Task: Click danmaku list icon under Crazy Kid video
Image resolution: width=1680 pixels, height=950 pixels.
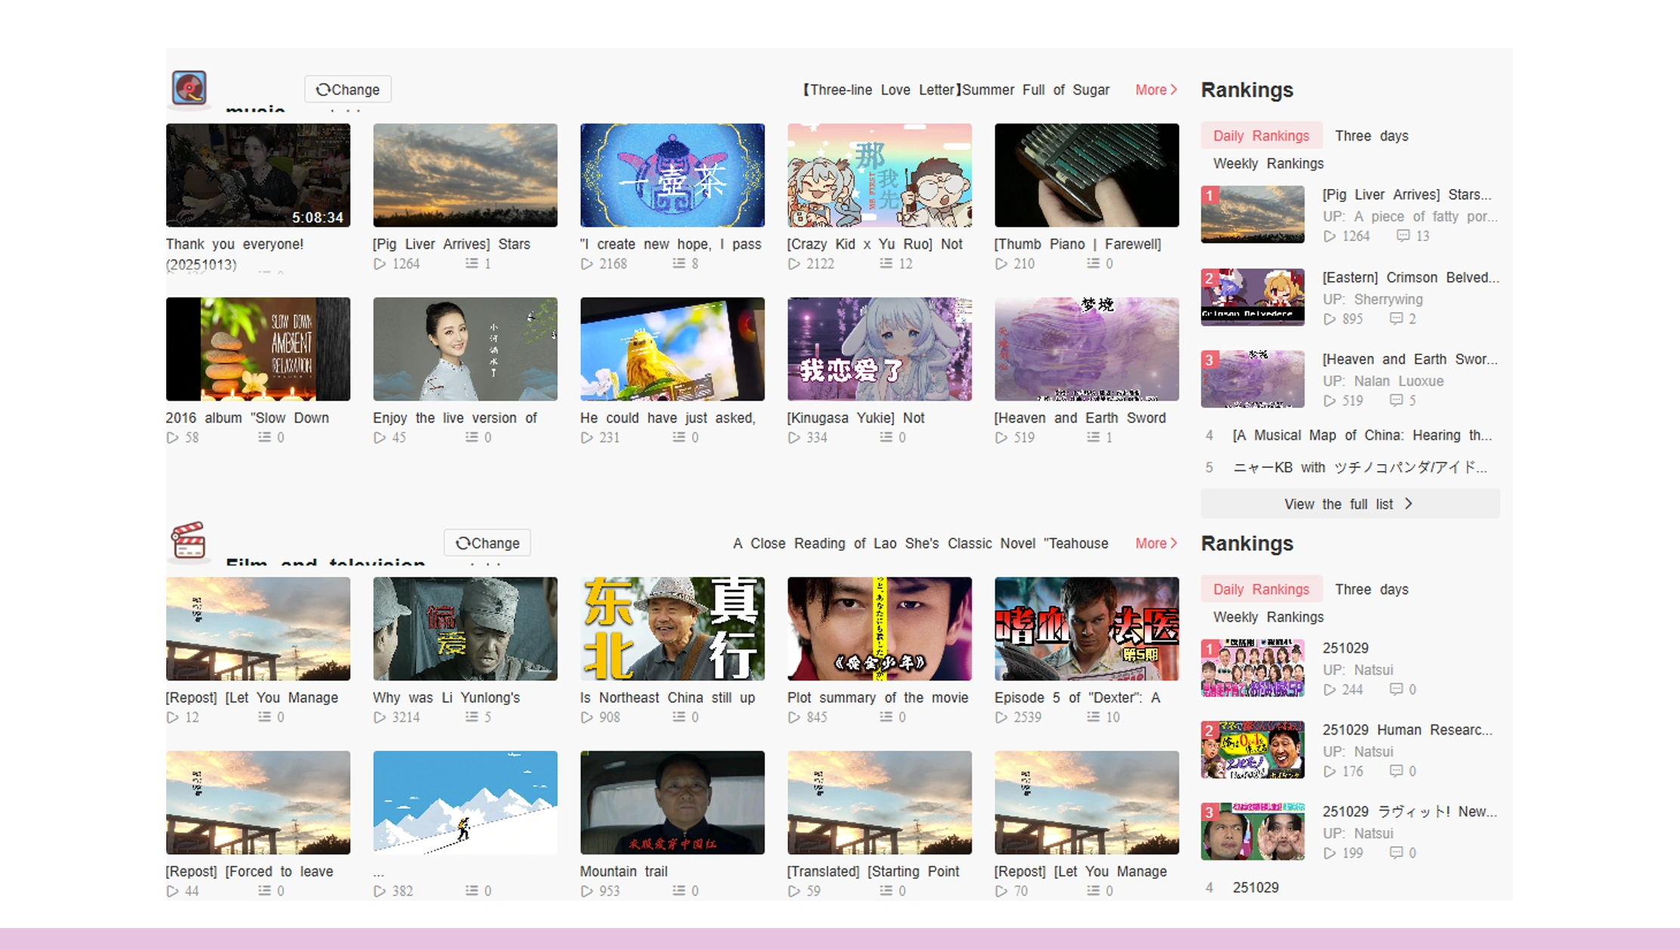Action: coord(886,263)
